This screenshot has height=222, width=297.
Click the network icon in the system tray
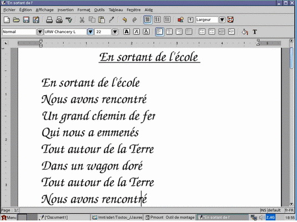pos(254,217)
